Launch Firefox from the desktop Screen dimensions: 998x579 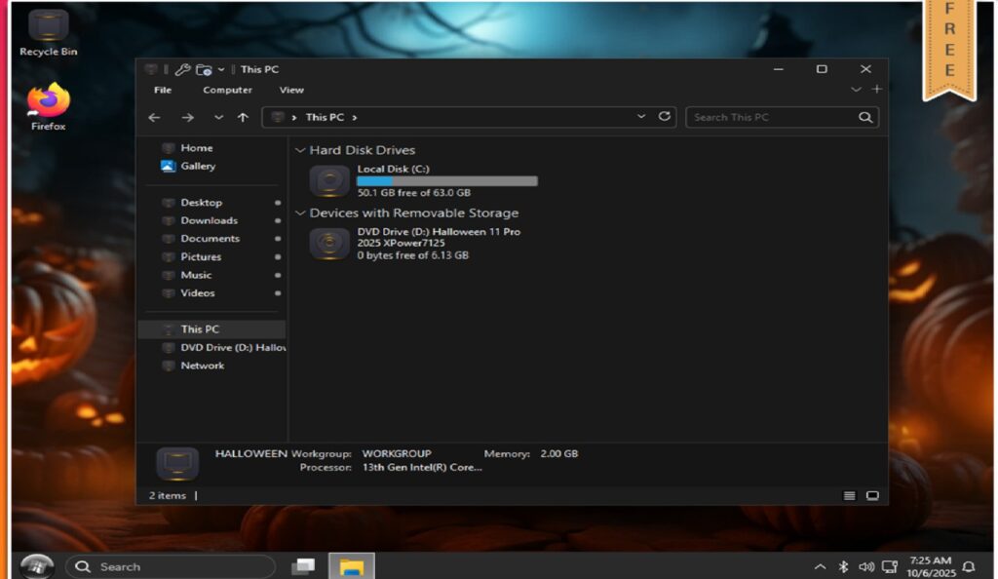pos(48,101)
